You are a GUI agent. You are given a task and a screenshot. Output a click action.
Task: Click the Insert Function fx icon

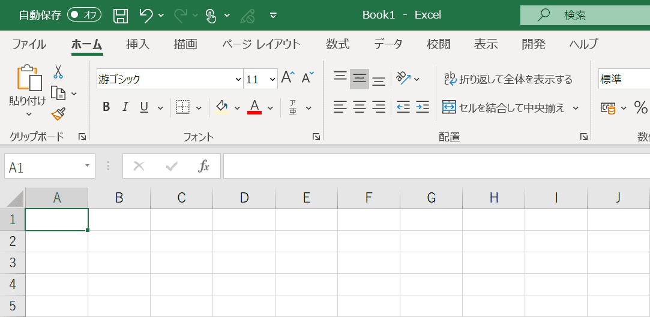point(203,167)
